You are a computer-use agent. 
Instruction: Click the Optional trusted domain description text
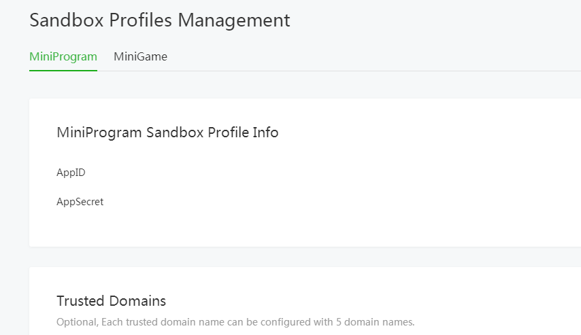coord(235,321)
